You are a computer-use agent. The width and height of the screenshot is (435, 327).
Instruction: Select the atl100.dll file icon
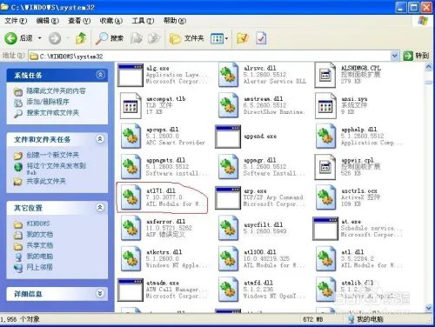(228, 259)
